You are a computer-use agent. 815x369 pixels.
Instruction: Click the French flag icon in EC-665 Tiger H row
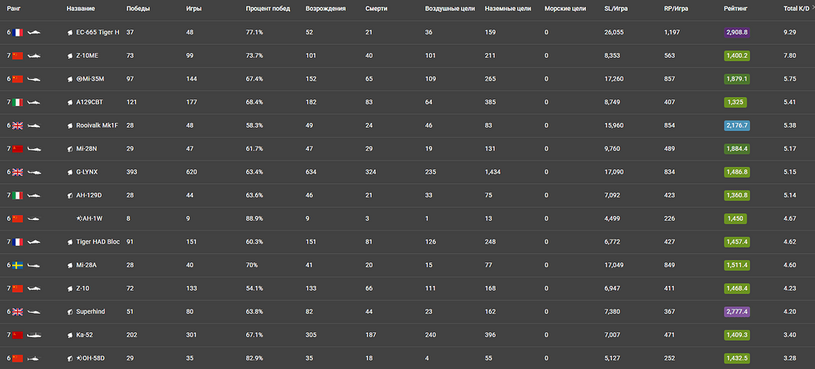point(17,33)
